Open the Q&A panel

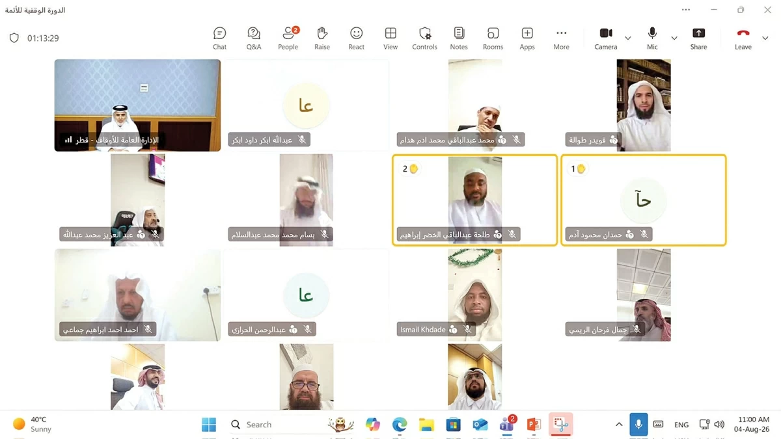(x=254, y=38)
